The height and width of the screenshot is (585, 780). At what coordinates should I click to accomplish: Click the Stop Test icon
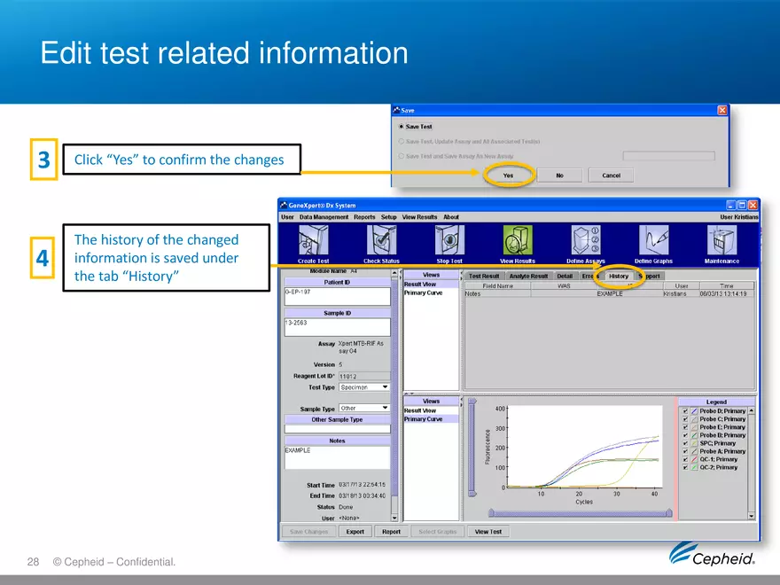(x=449, y=240)
